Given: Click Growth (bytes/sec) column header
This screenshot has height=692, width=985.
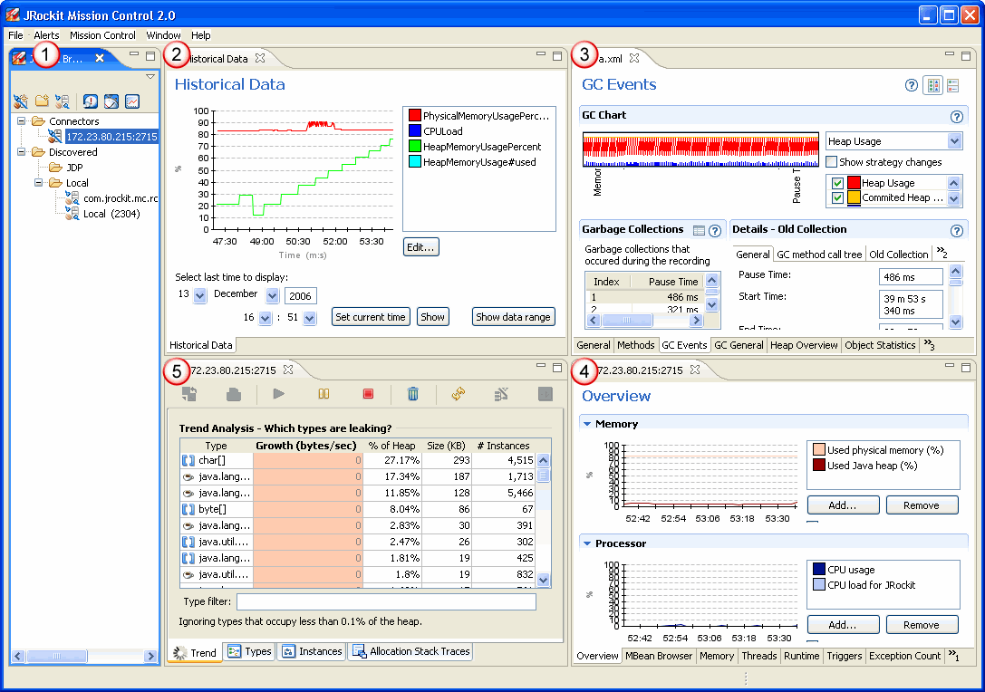Looking at the screenshot, I should pyautogui.click(x=306, y=446).
